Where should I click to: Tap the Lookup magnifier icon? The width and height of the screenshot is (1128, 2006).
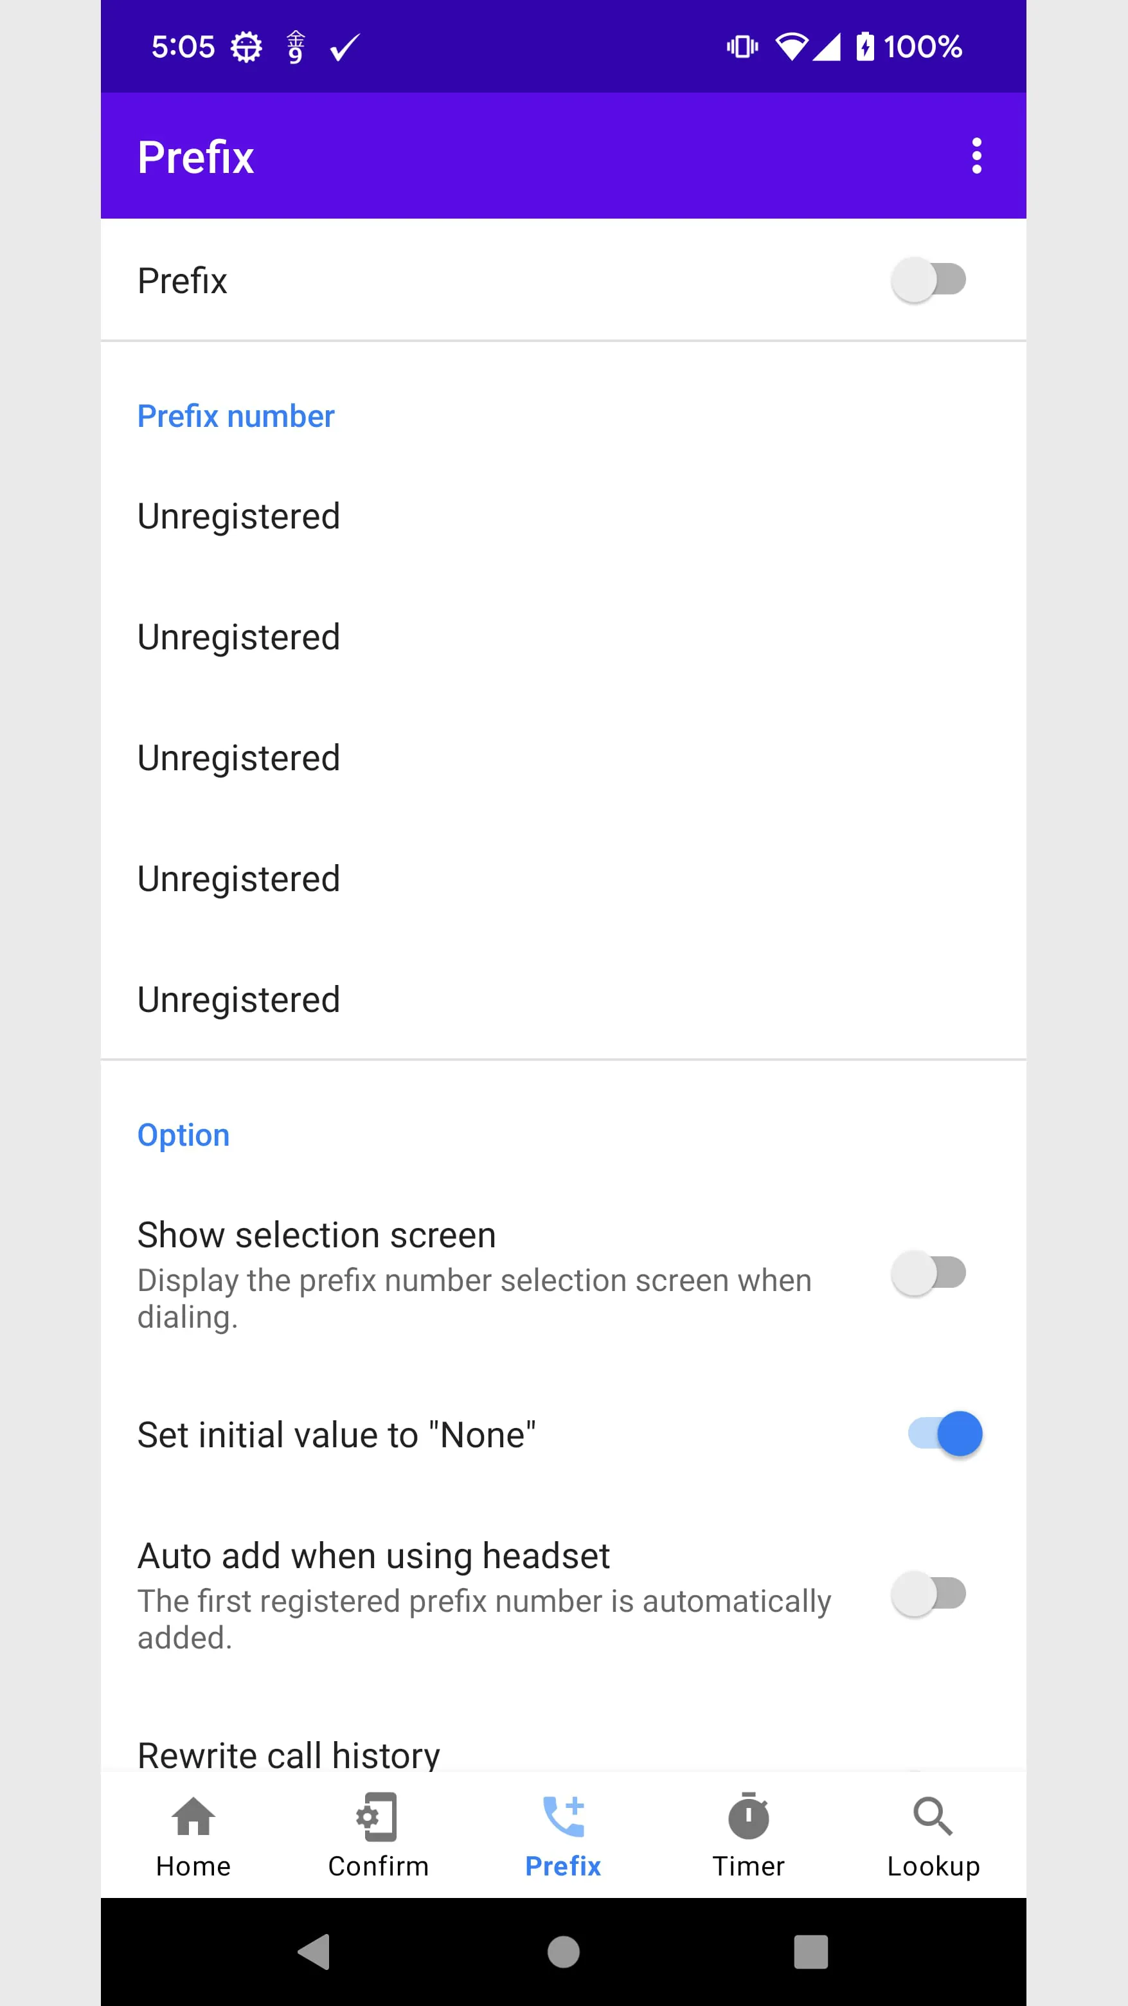(933, 1816)
